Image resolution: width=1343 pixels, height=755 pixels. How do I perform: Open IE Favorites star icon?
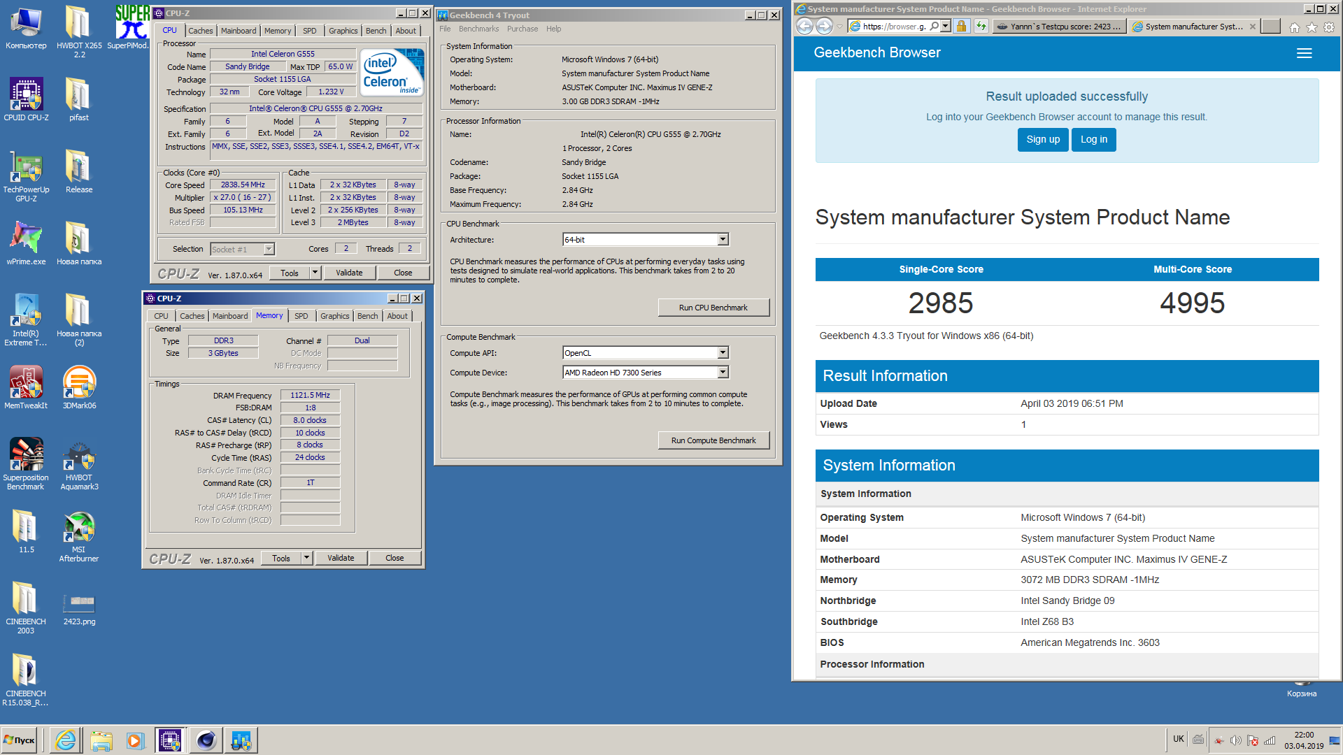point(1312,27)
